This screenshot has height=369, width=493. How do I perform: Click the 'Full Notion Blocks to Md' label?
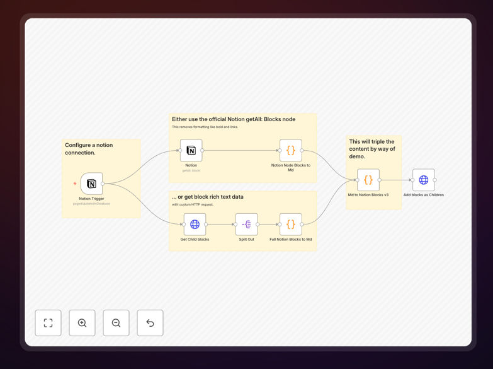pyautogui.click(x=291, y=240)
